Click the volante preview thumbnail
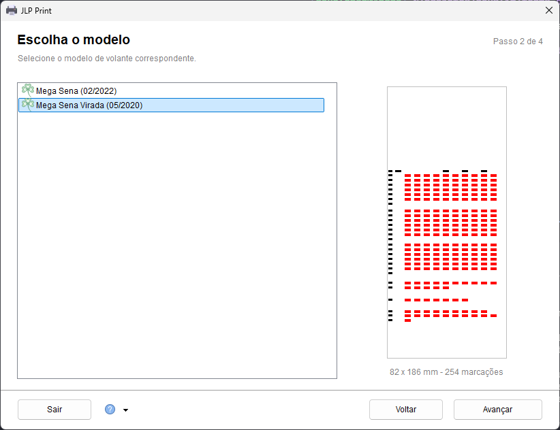 coord(447,222)
